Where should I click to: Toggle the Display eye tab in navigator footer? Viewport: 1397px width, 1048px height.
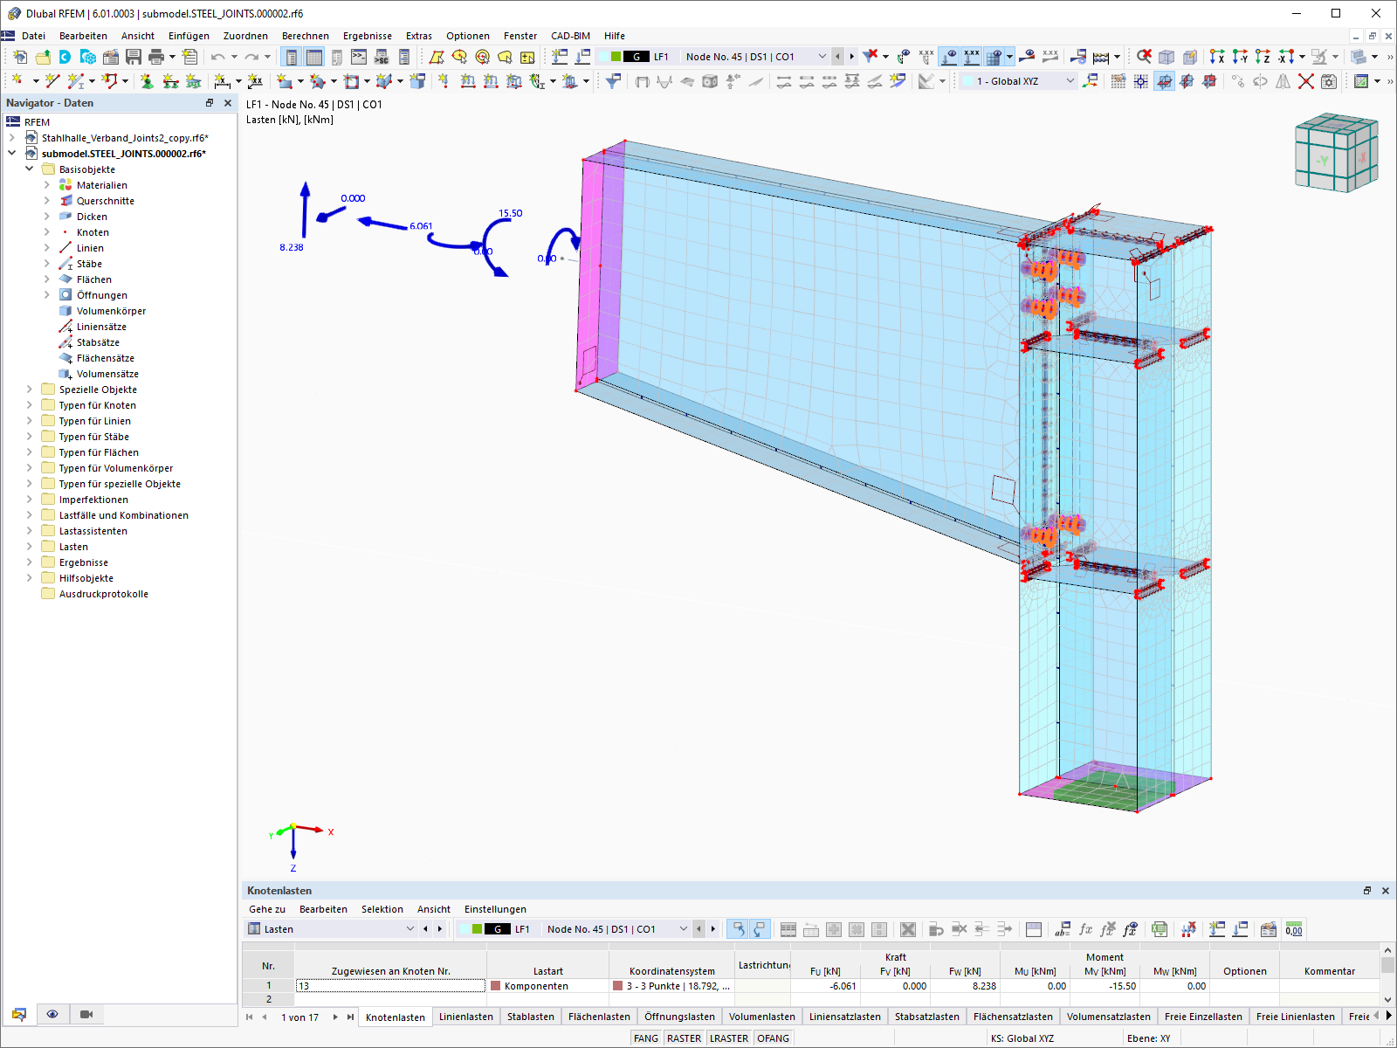pos(52,1014)
